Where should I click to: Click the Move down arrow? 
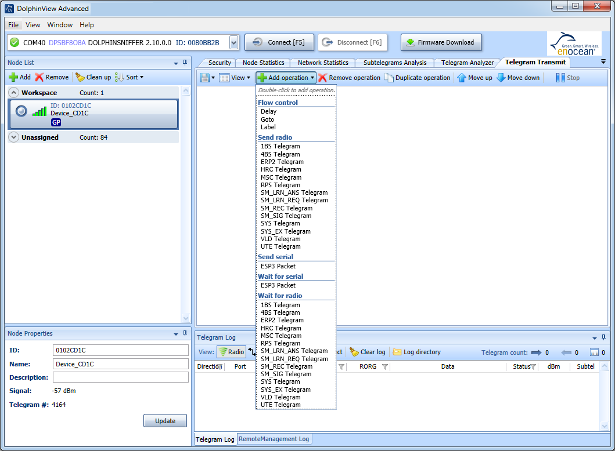501,78
